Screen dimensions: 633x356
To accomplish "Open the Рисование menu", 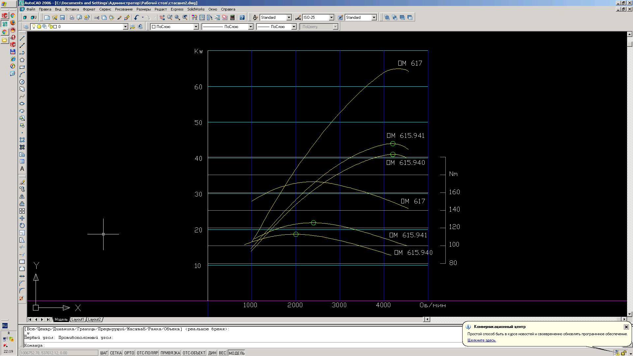I will click(x=124, y=9).
